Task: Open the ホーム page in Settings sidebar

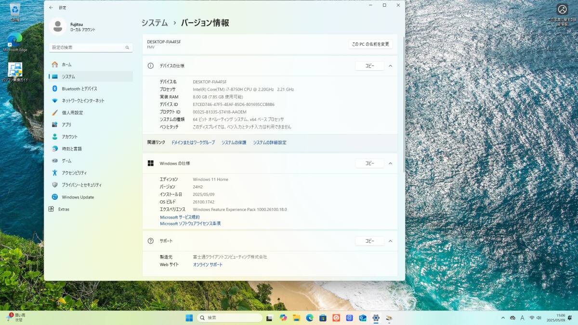Action: click(91, 65)
